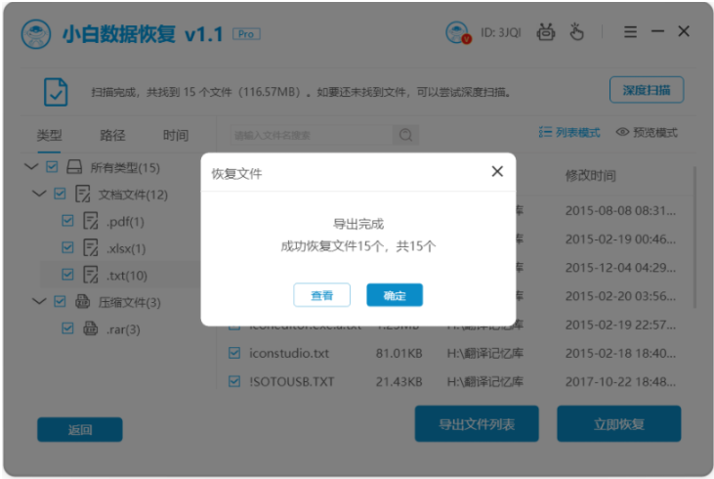This screenshot has width=714, height=479.
Task: Click the 2015-12-04 04:29 timestamp
Action: pos(620,268)
